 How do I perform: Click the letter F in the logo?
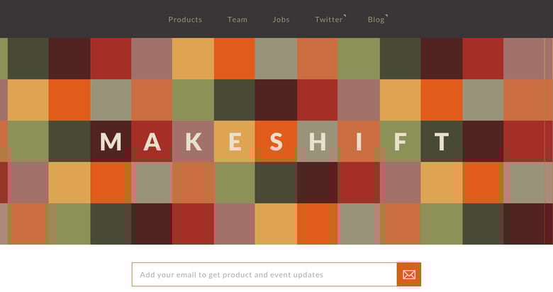point(401,142)
